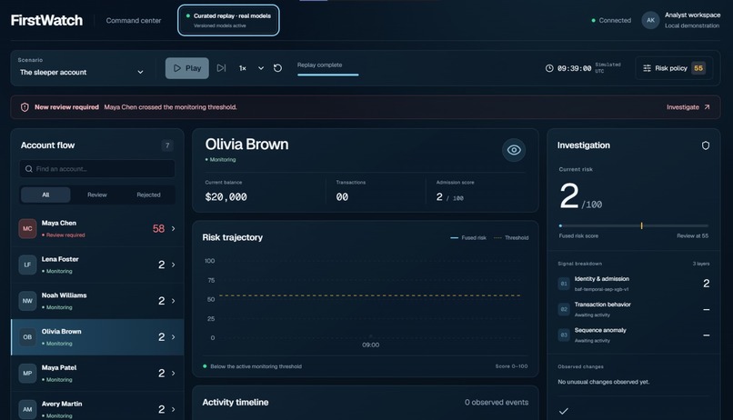Click the Play button
The height and width of the screenshot is (420, 733).
coord(187,68)
